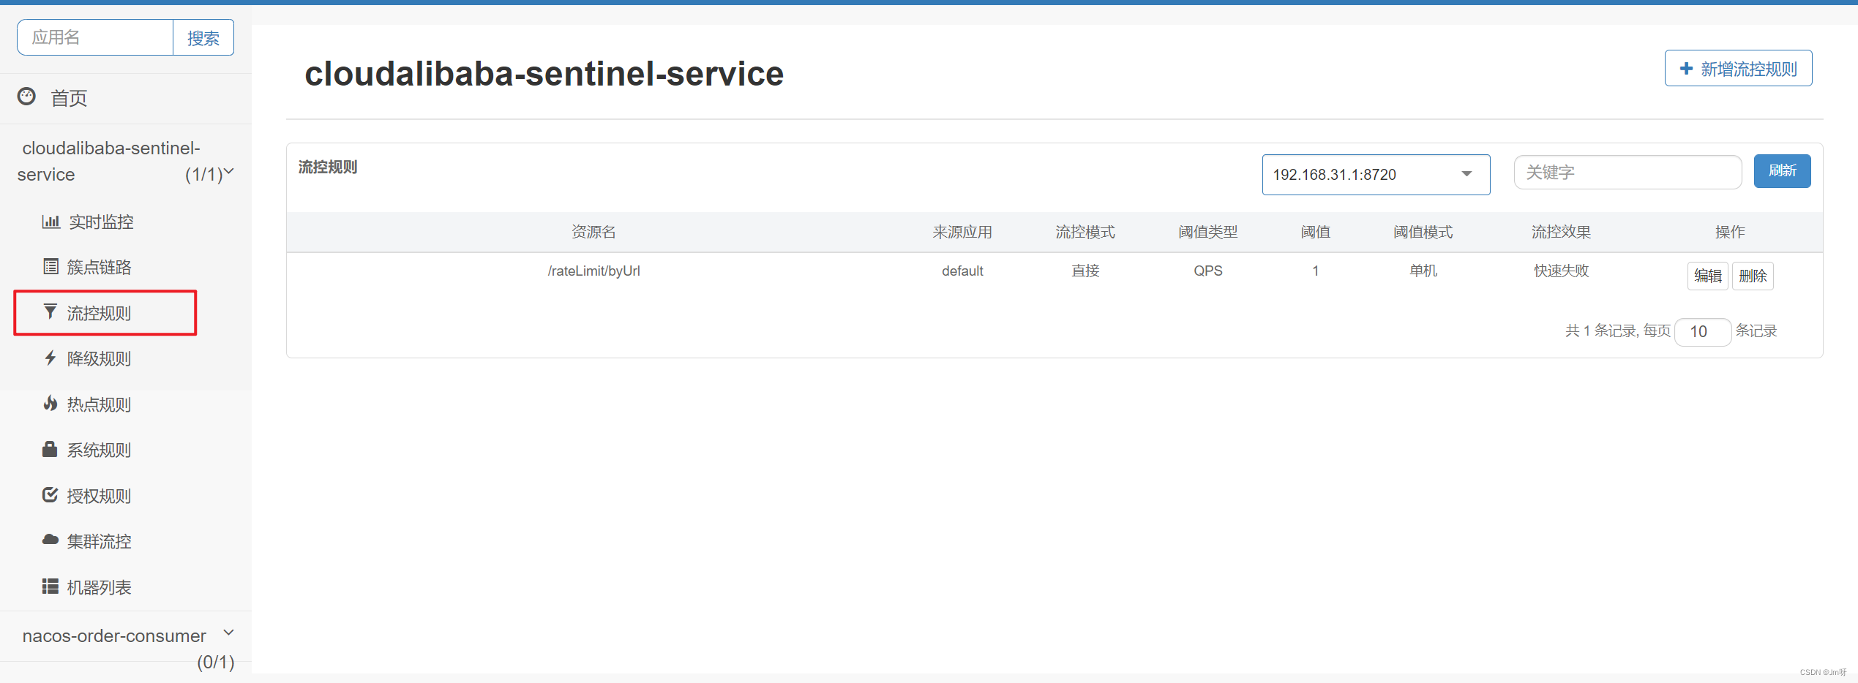The height and width of the screenshot is (683, 1858).
Task: Go to 簇点链路 menu item
Action: (99, 268)
